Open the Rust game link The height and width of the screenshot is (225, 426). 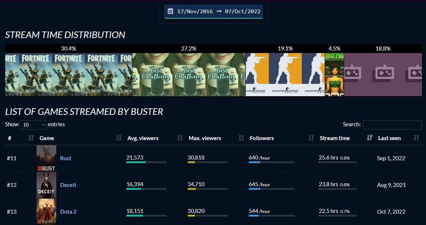coord(66,158)
